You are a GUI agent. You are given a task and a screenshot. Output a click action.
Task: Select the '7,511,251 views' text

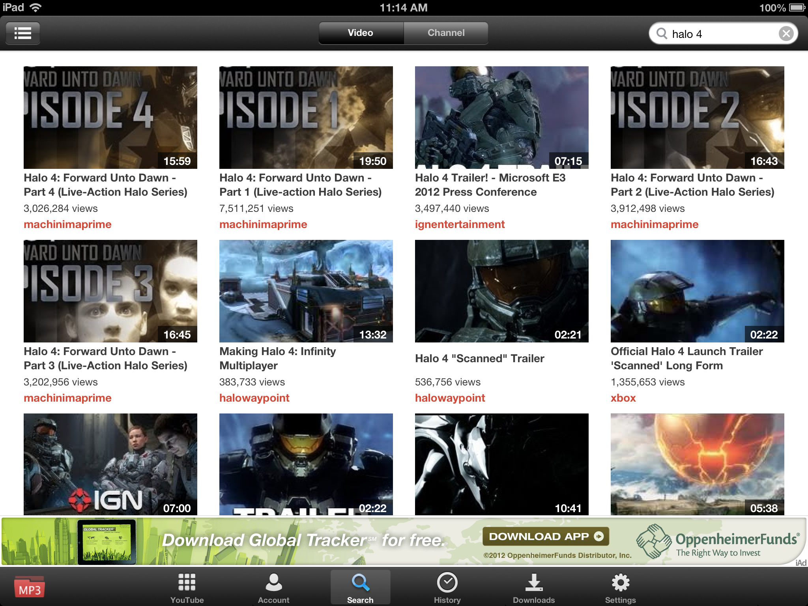pyautogui.click(x=256, y=208)
